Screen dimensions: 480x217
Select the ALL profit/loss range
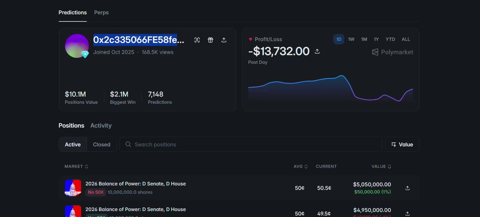[x=406, y=39]
